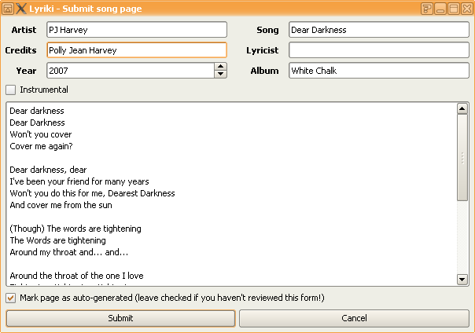Click the Song field with Dear Darkness
The width and height of the screenshot is (475, 333).
(379, 30)
